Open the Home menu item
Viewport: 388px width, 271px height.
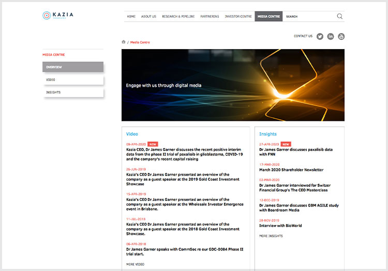pos(131,17)
